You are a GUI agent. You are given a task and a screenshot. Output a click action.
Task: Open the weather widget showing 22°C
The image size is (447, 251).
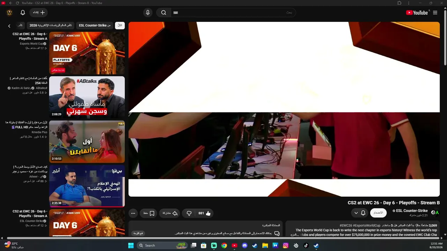pyautogui.click(x=14, y=245)
